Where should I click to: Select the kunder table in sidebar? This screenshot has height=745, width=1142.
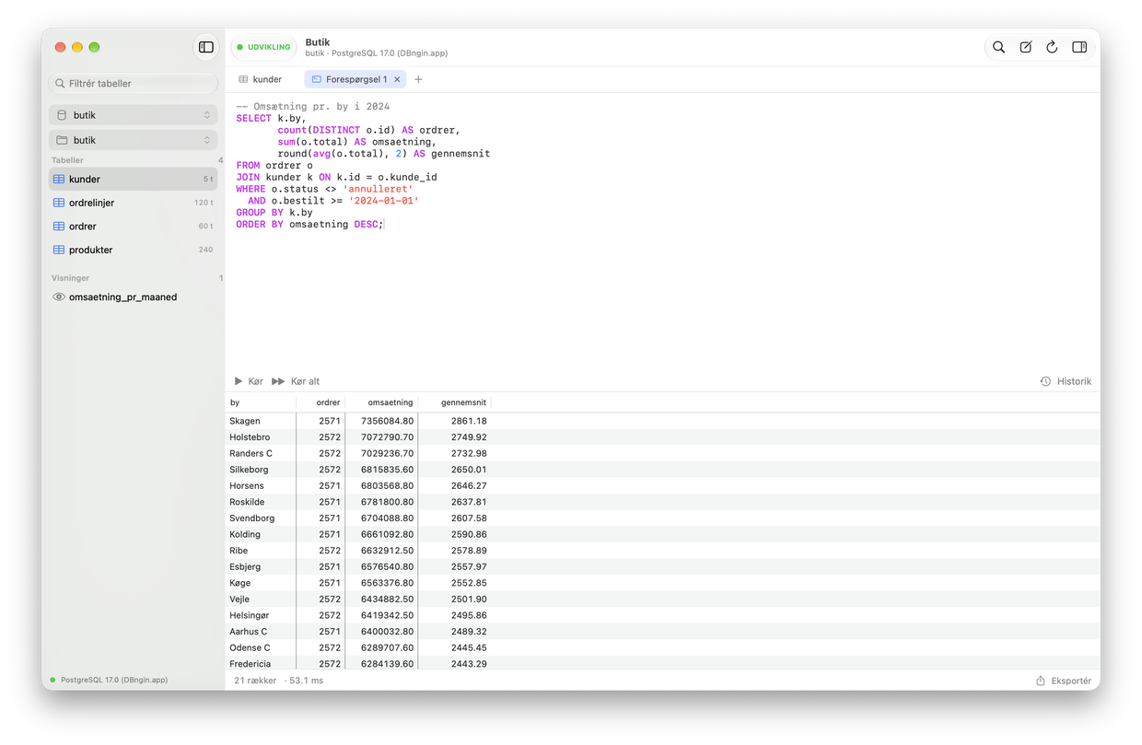pyautogui.click(x=134, y=179)
